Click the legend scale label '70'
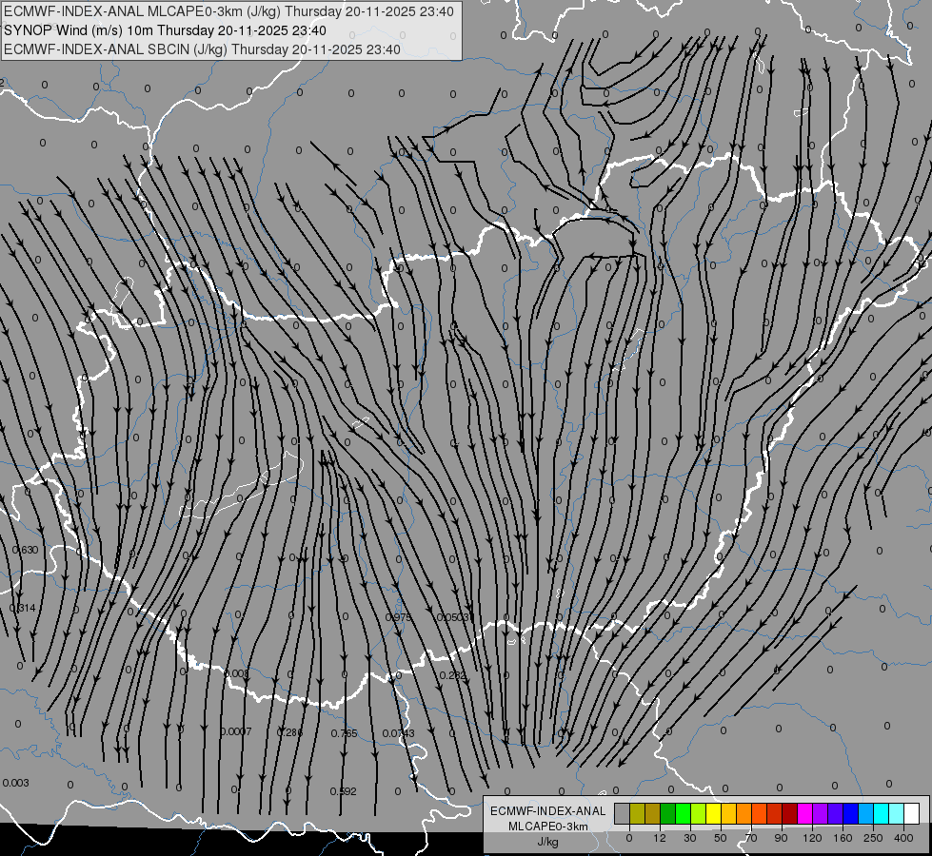 (751, 838)
